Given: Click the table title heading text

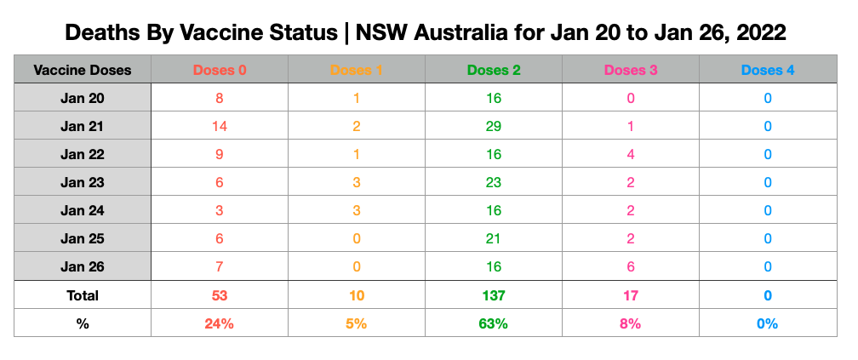Looking at the screenshot, I should [426, 33].
